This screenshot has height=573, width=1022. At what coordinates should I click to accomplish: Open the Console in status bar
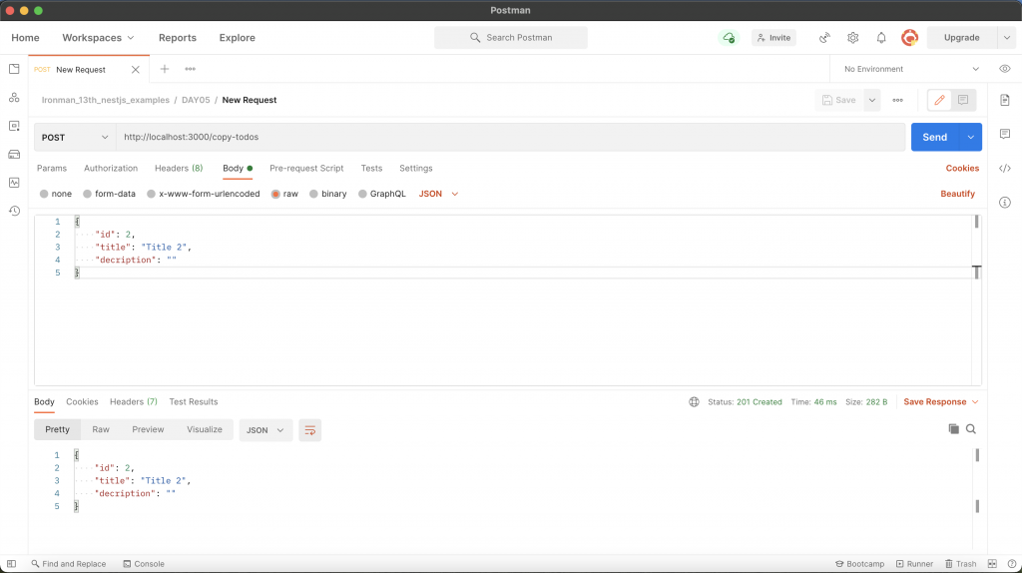click(x=144, y=564)
